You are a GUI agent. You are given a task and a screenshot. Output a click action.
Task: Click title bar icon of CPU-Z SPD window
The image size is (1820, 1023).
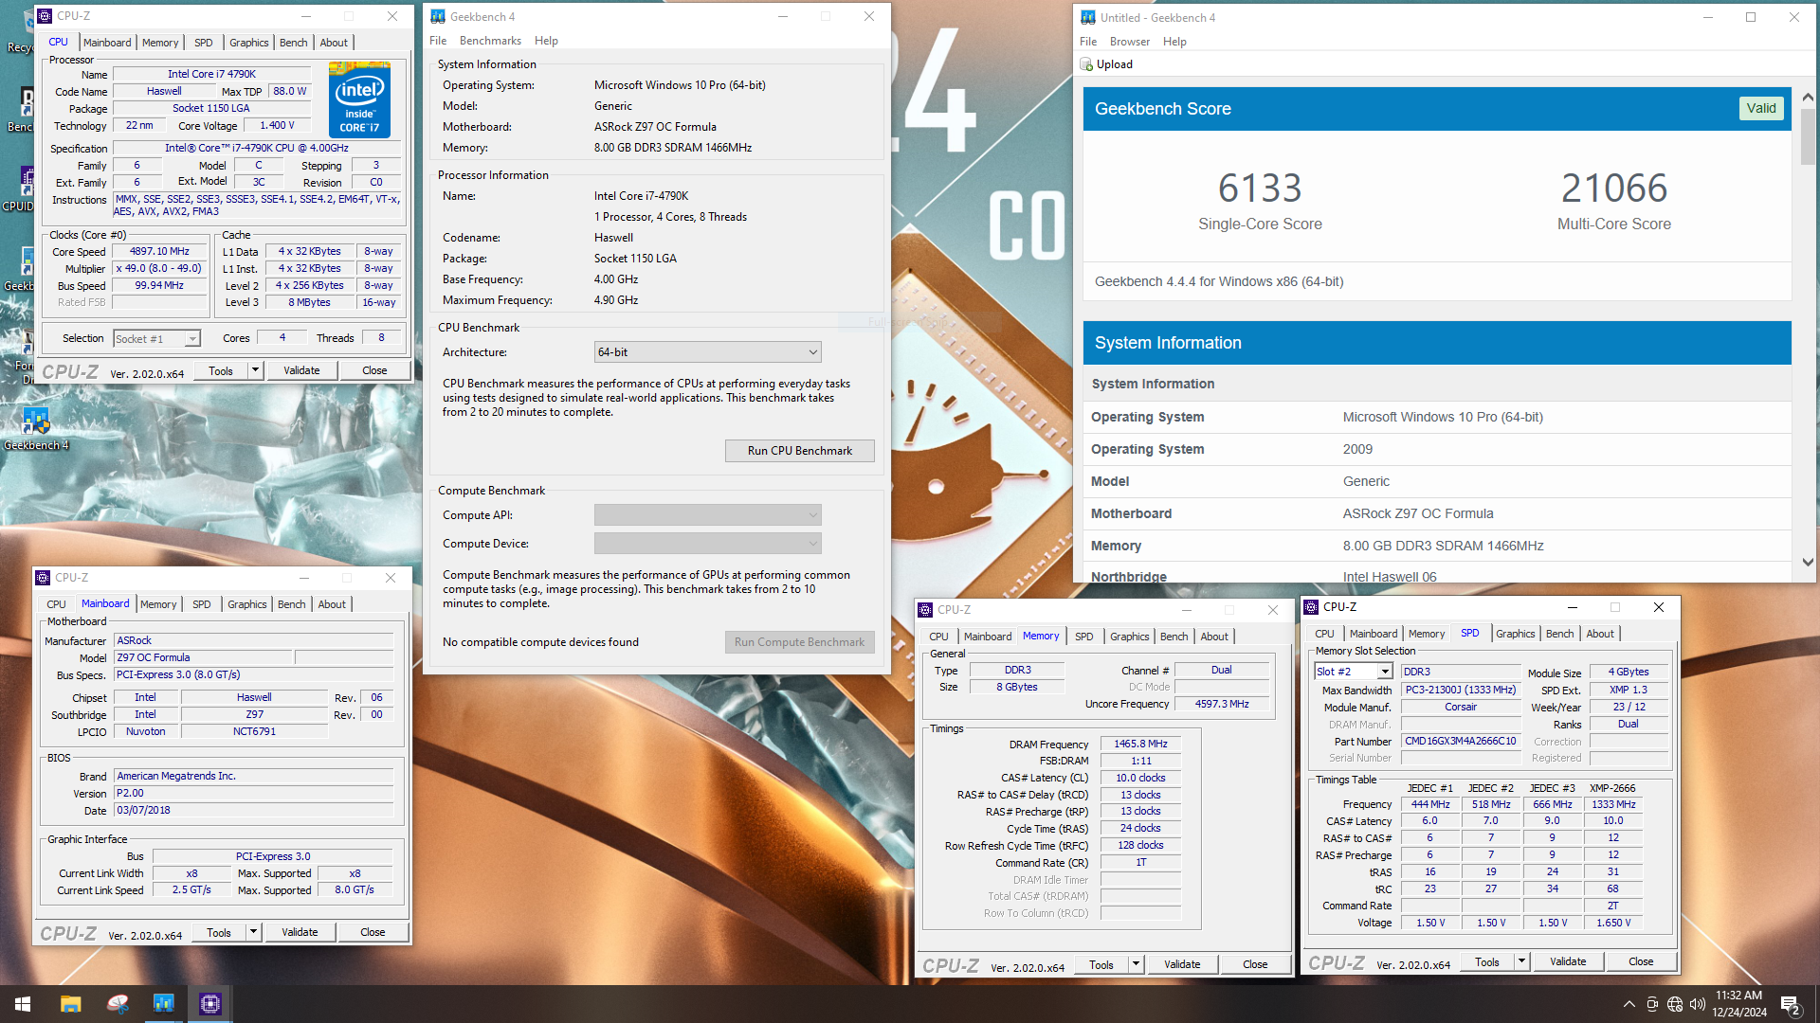[1312, 607]
